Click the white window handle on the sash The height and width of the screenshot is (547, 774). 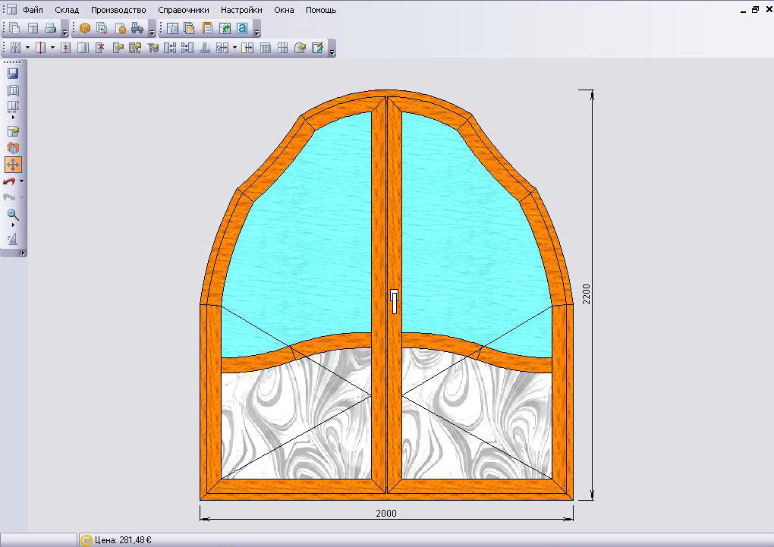(x=394, y=302)
